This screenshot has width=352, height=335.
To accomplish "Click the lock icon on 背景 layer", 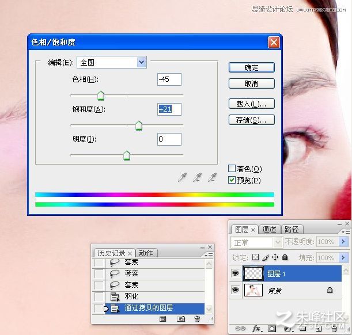I will 330,290.
